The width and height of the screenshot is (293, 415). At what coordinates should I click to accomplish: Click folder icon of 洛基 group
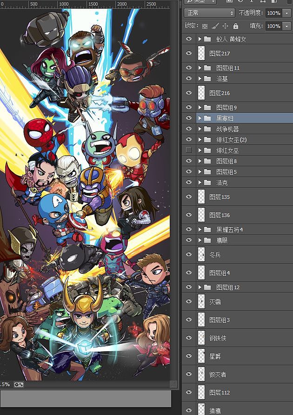pyautogui.click(x=207, y=79)
